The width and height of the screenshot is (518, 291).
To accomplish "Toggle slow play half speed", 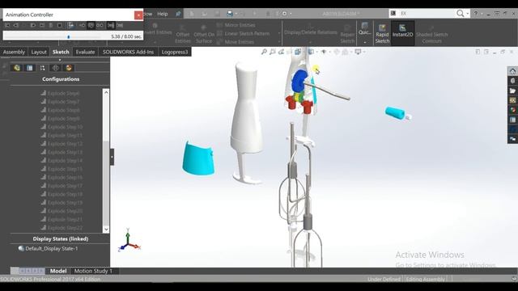I will (x=111, y=25).
